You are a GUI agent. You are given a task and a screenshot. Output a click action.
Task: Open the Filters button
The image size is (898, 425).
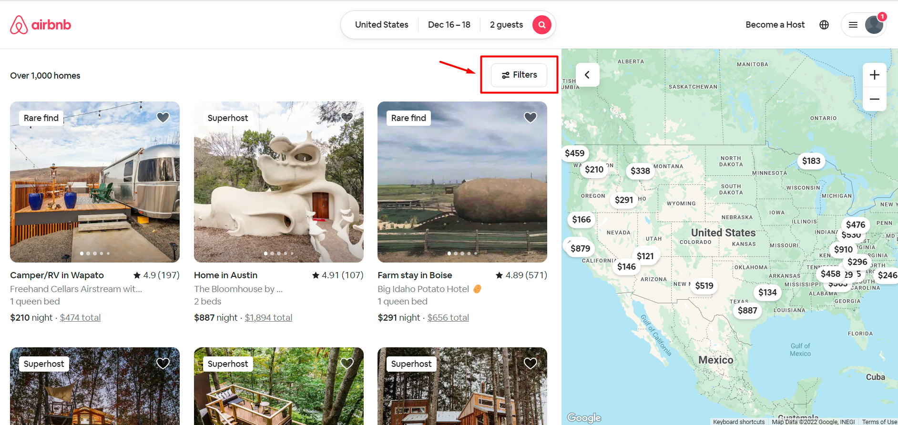click(519, 75)
